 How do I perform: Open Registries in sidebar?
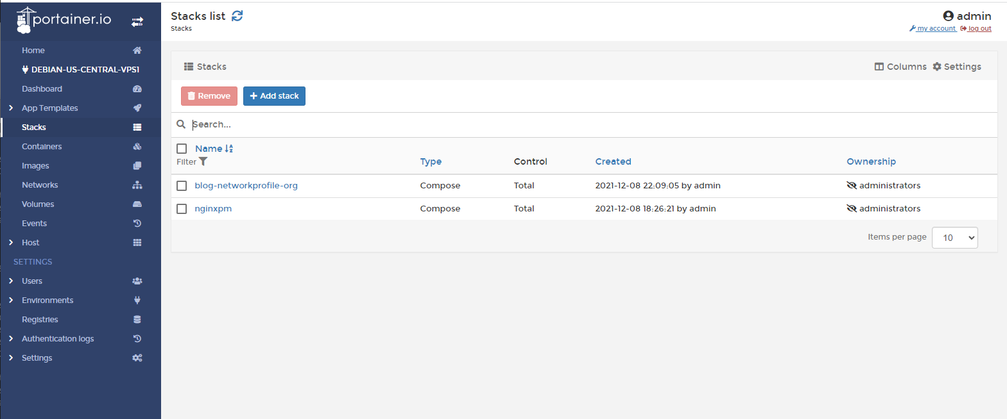(40, 320)
